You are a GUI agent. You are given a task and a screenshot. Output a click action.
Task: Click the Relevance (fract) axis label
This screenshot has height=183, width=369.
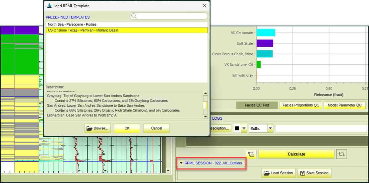tap(329, 94)
